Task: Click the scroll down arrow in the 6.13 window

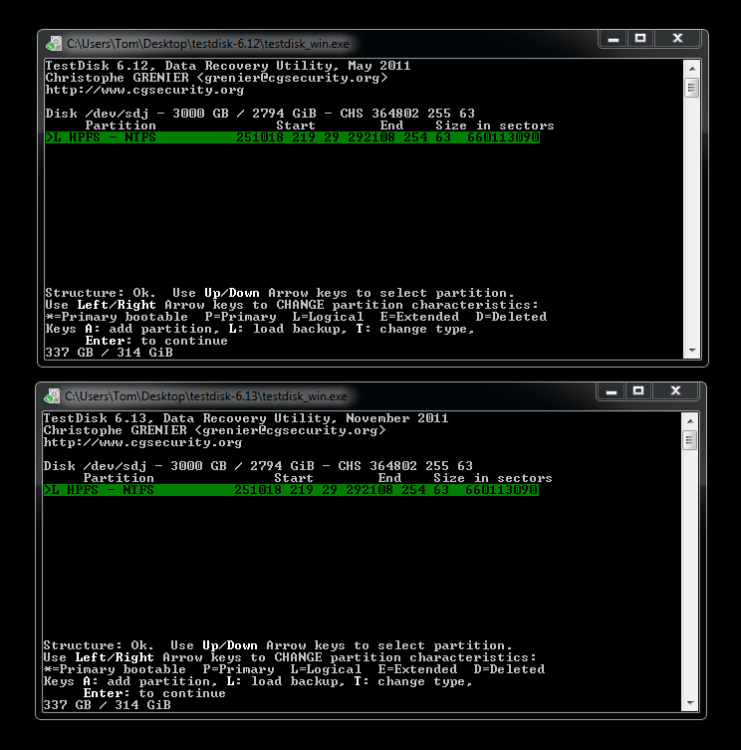Action: point(691,702)
